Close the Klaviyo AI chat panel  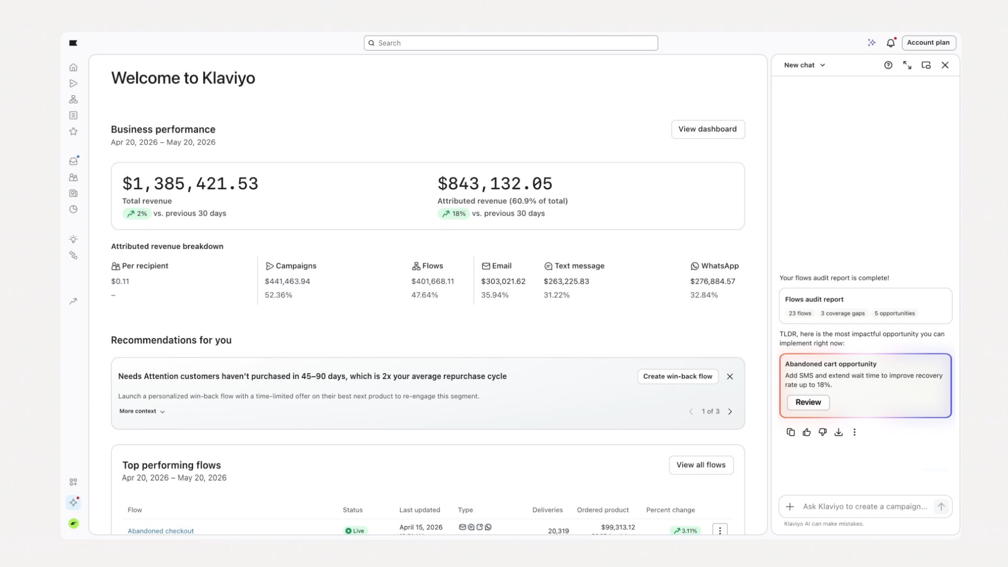945,65
